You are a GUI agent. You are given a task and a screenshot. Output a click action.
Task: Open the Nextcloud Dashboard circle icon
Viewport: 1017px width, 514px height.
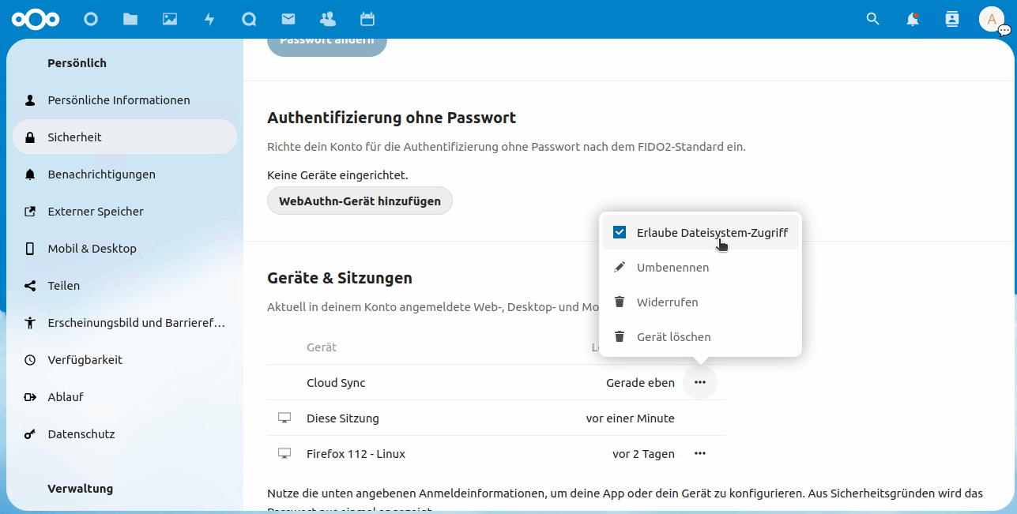91,19
